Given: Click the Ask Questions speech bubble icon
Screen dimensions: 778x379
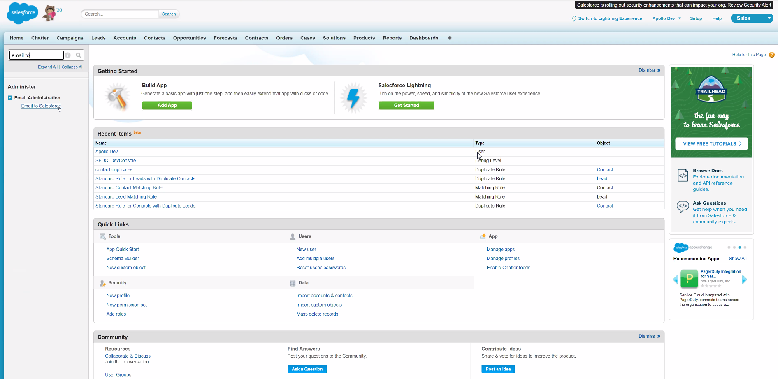Looking at the screenshot, I should point(683,206).
